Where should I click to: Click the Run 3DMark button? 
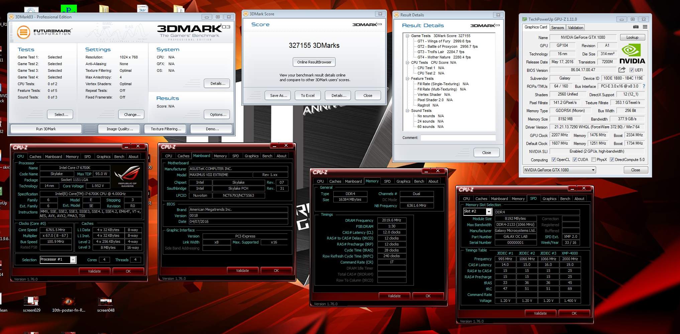tap(46, 129)
